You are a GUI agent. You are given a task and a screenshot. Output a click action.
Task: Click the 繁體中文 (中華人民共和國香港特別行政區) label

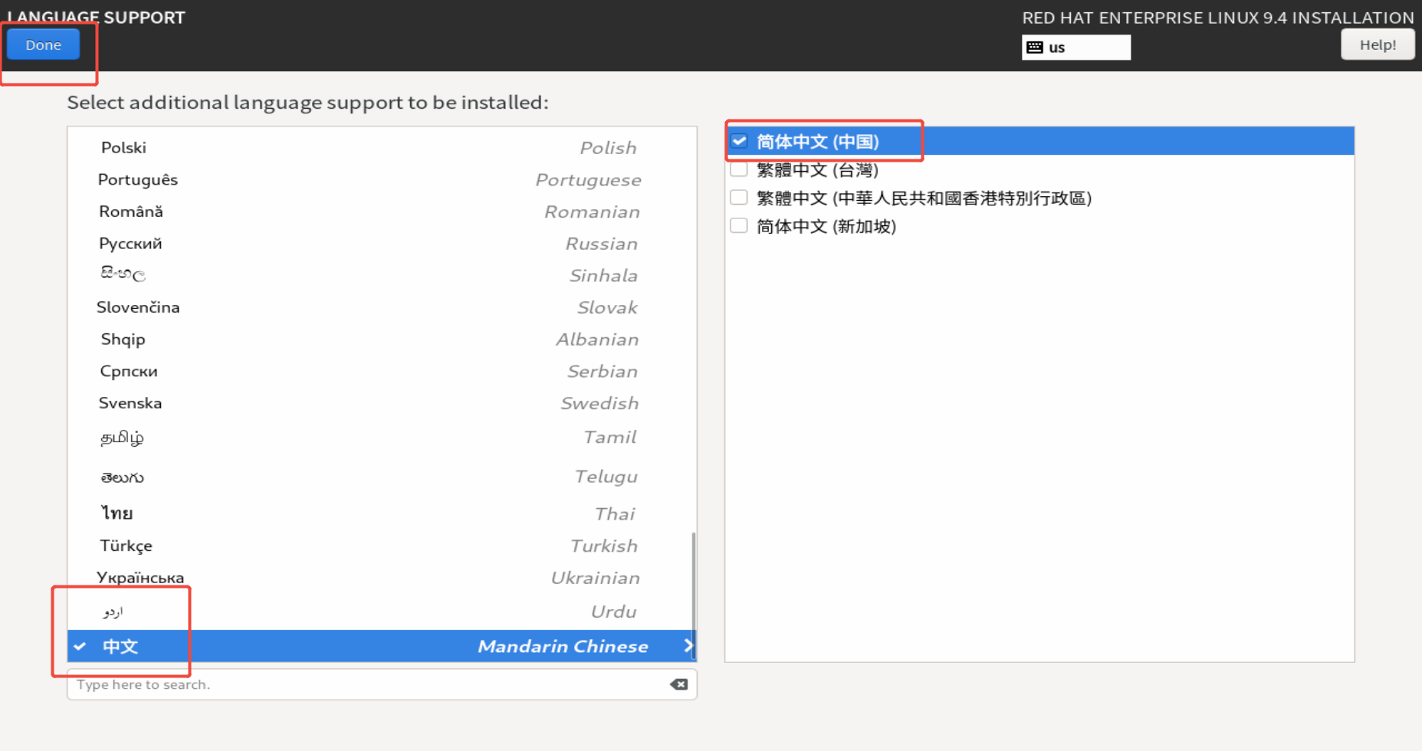924,198
